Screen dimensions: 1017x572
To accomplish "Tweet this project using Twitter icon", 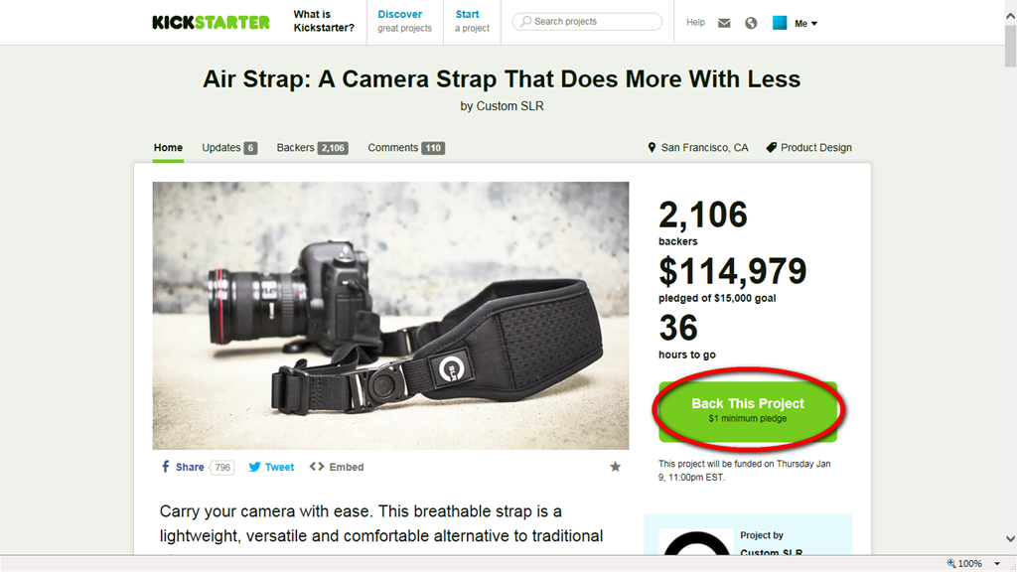I will (x=255, y=467).
